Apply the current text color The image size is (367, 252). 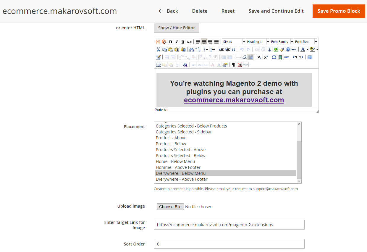pos(303,49)
